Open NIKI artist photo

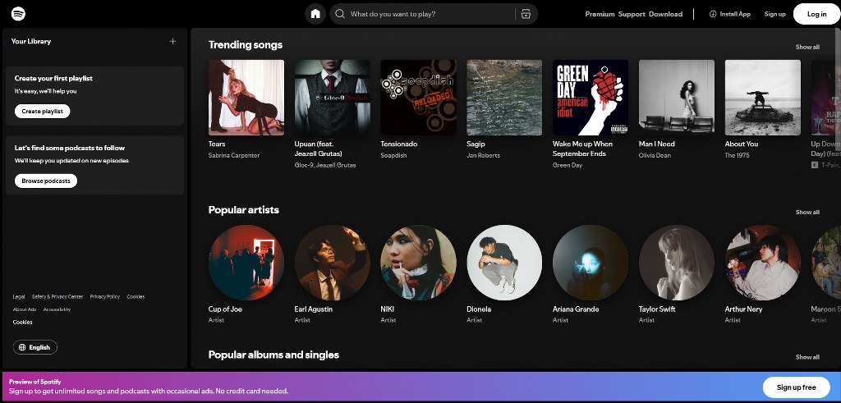tap(418, 263)
